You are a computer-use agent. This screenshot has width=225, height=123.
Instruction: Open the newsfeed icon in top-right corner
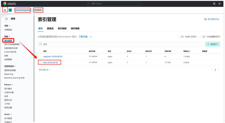[x=220, y=4]
